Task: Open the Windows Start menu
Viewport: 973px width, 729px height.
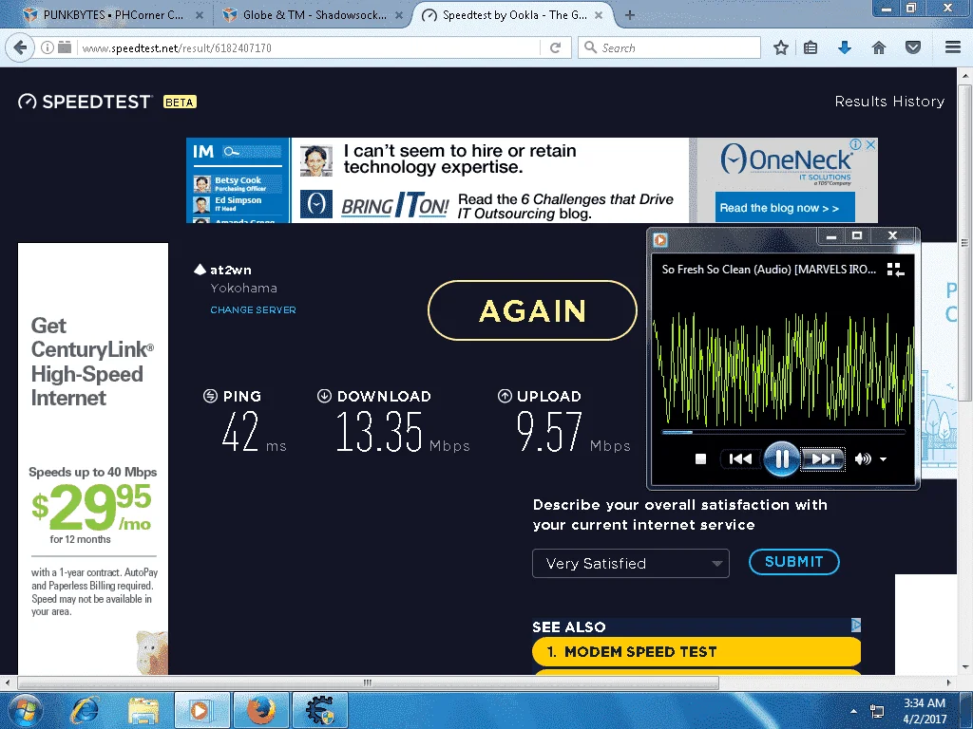Action: tap(26, 711)
